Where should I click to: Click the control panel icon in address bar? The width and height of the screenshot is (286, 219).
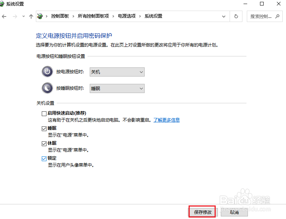tap(40, 16)
